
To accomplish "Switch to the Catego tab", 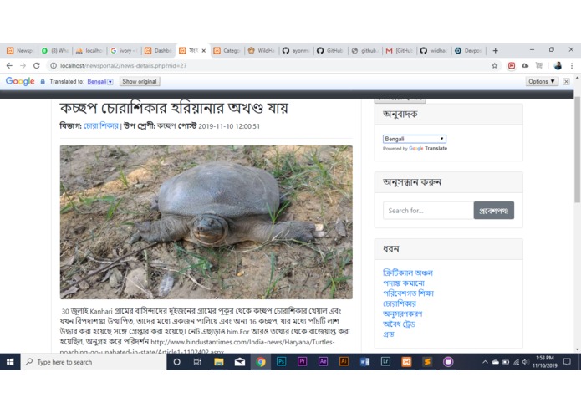I will tap(227, 51).
